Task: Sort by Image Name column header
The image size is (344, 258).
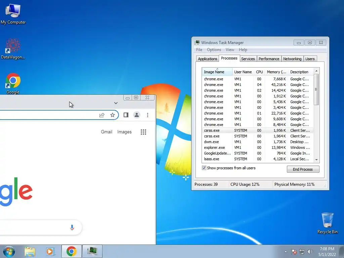Action: 217,72
